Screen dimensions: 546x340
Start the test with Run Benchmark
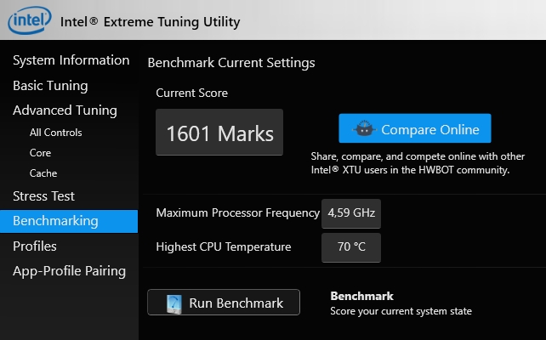point(224,303)
